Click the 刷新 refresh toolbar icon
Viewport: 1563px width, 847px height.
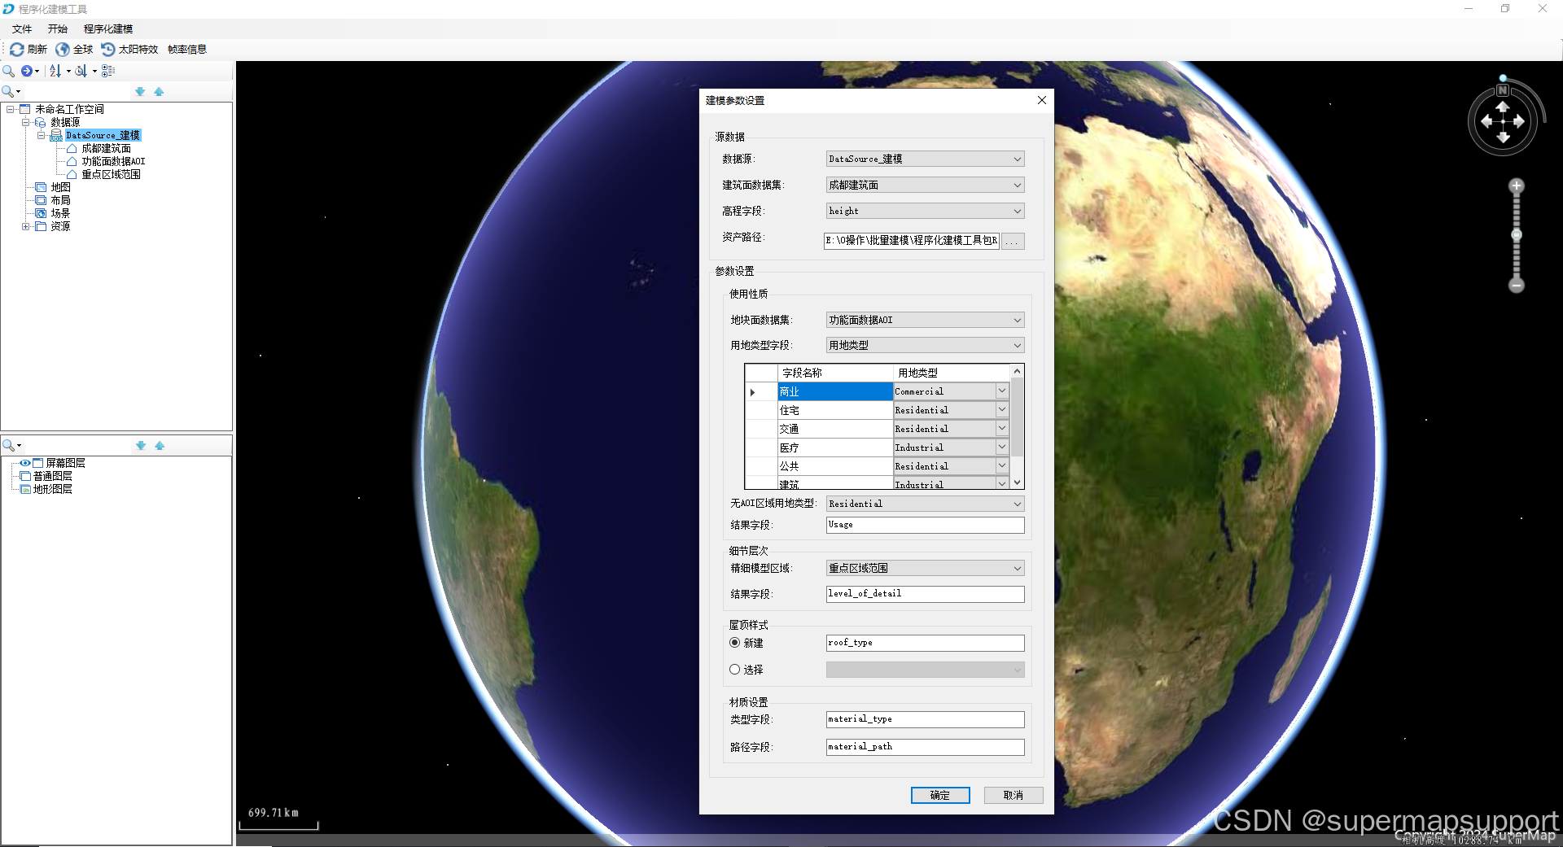[x=16, y=50]
